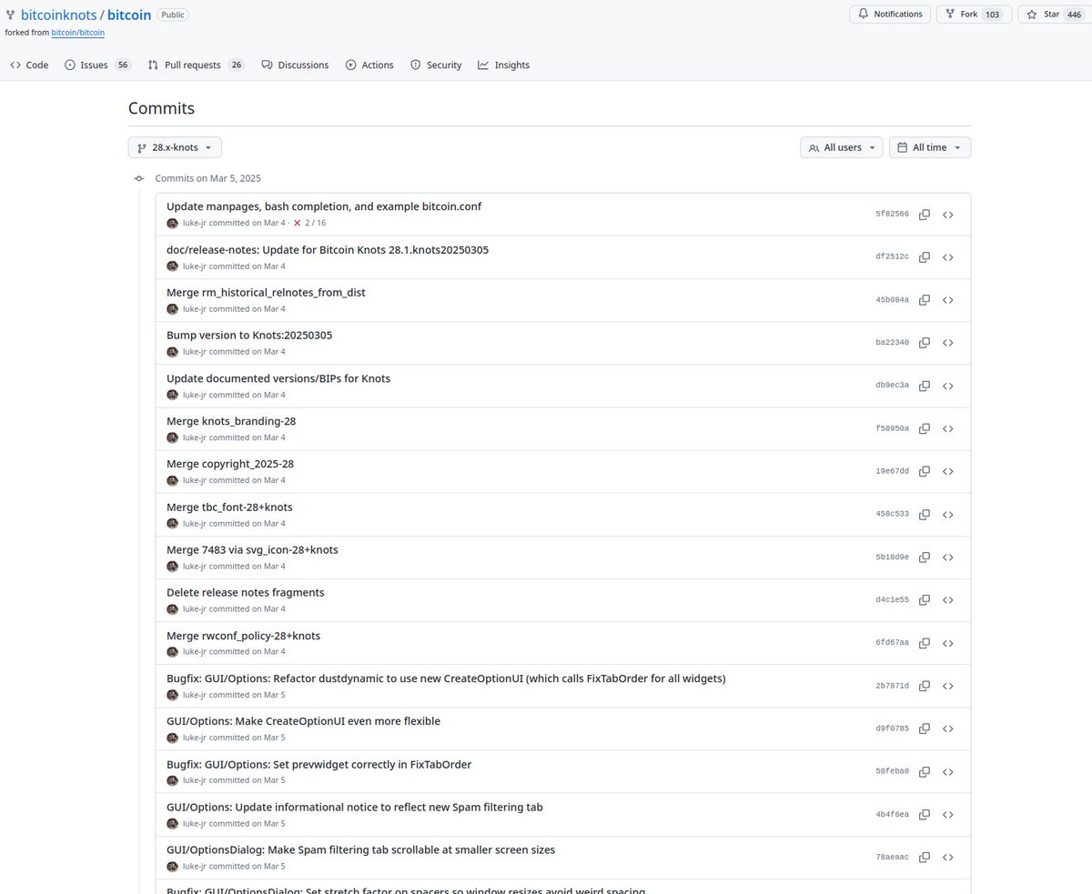Browse repository at commit 78aeaac
Screen dimensions: 1092x894
point(947,858)
